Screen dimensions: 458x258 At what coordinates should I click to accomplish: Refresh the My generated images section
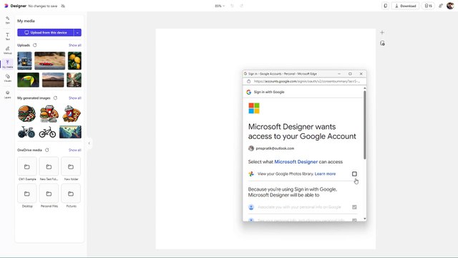[55, 98]
